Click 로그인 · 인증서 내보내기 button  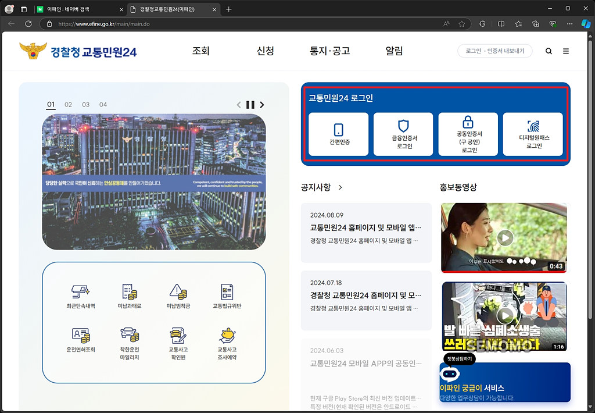(495, 51)
